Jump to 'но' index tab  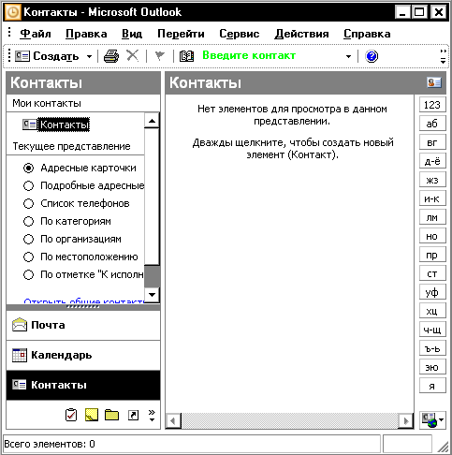click(x=432, y=236)
